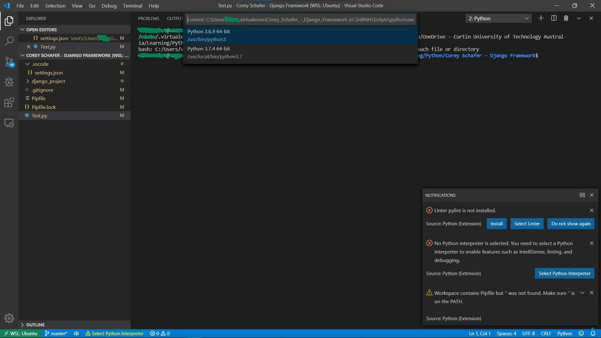
Task: Open settings.json in the file tree
Action: [x=49, y=73]
